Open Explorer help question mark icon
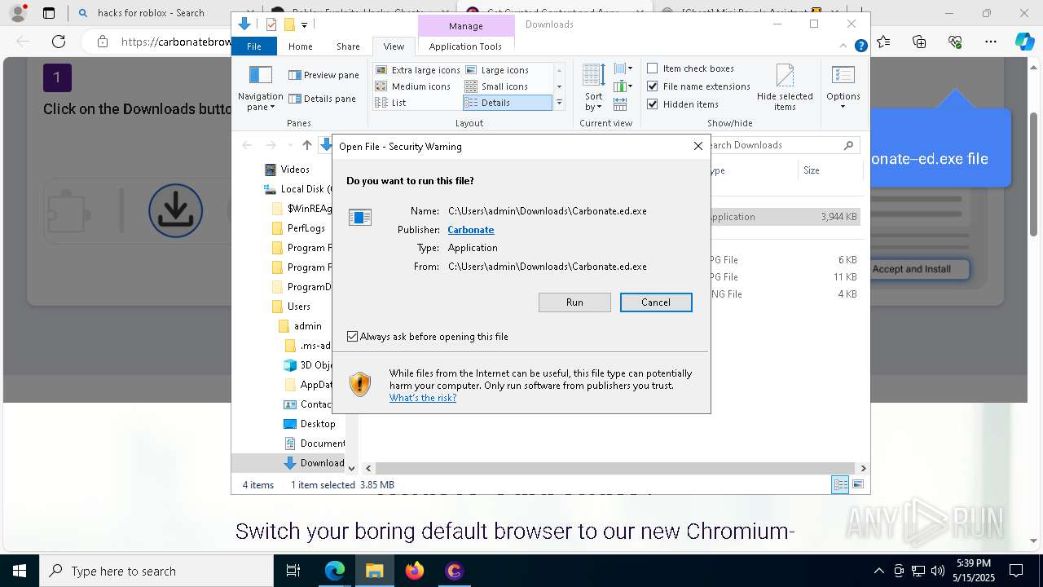The image size is (1043, 587). pyautogui.click(x=860, y=46)
